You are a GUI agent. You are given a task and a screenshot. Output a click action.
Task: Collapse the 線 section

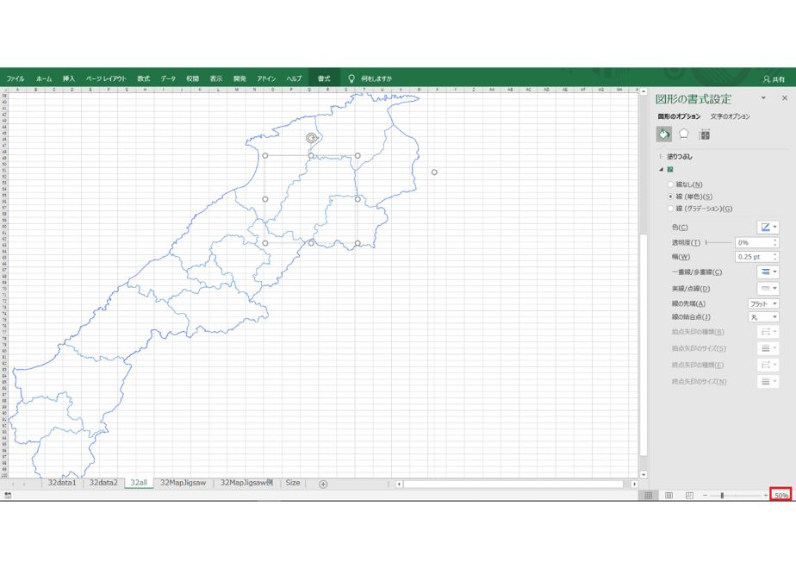coord(661,170)
